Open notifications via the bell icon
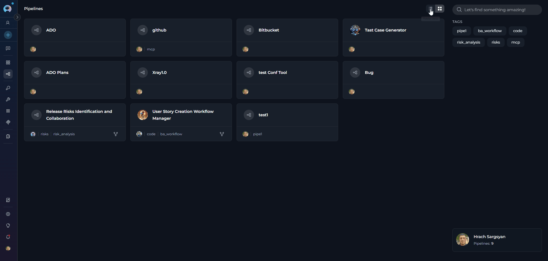Image resolution: width=548 pixels, height=261 pixels. (x=8, y=237)
